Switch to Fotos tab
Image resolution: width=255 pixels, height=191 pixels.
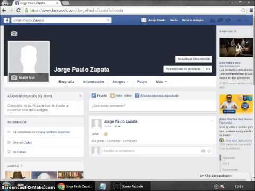click(x=142, y=82)
